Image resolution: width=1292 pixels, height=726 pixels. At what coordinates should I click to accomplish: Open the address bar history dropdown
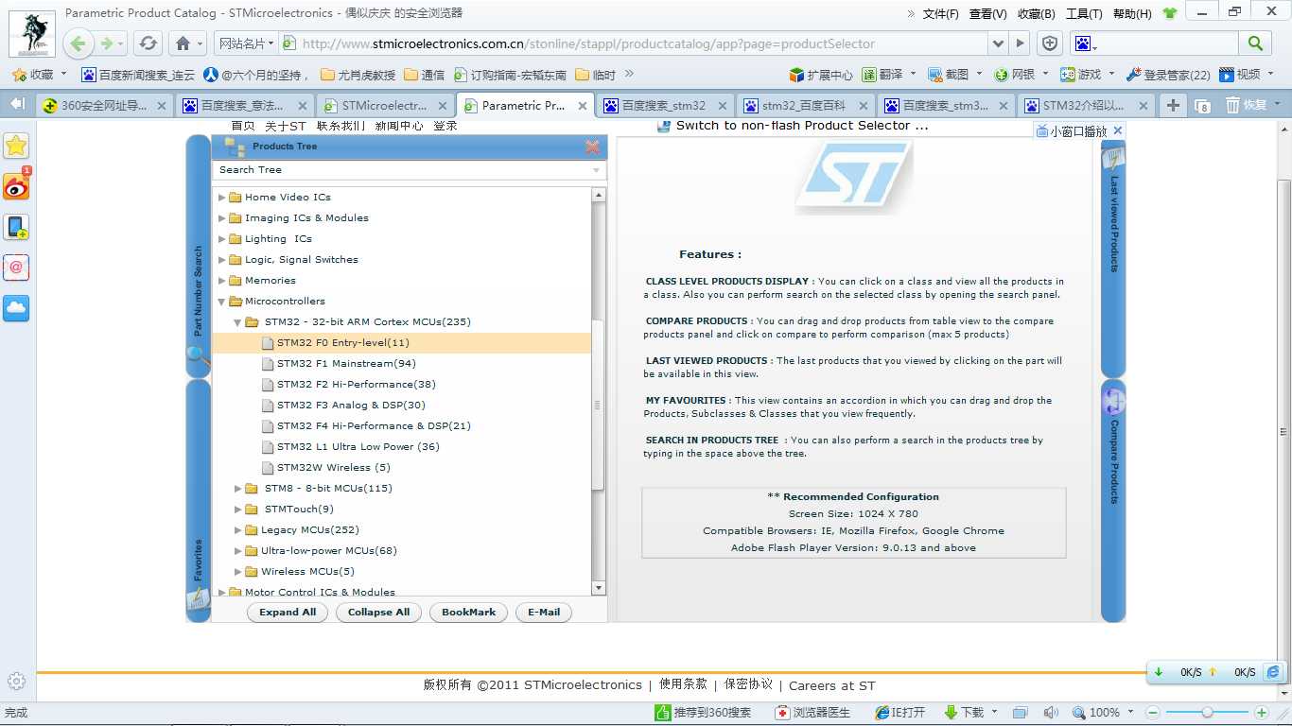coord(998,43)
